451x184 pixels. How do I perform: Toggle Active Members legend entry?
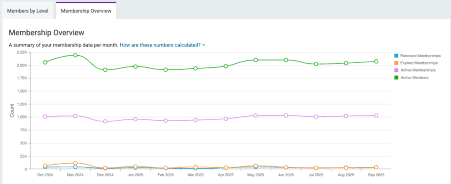coord(415,77)
